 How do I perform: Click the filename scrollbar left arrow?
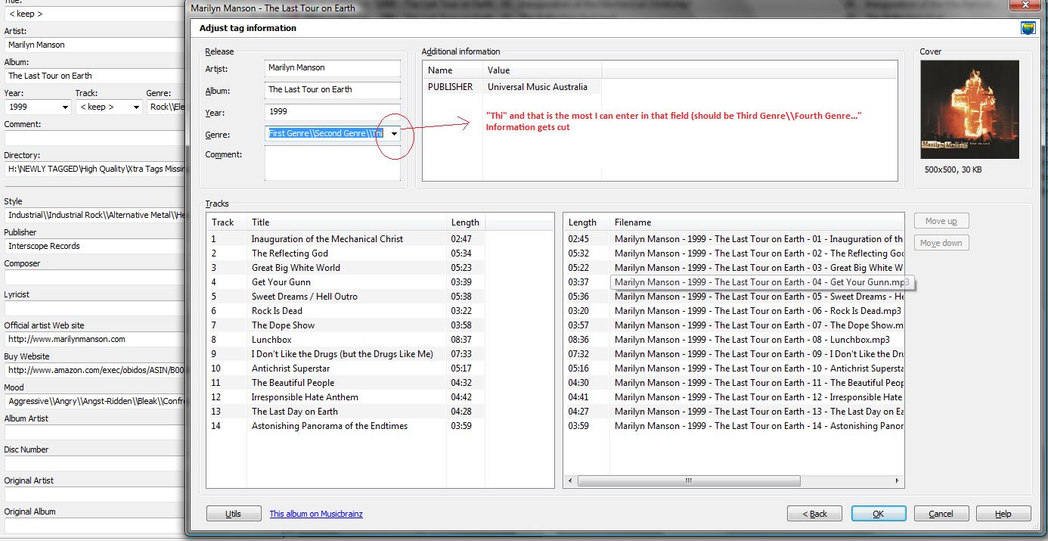point(570,480)
